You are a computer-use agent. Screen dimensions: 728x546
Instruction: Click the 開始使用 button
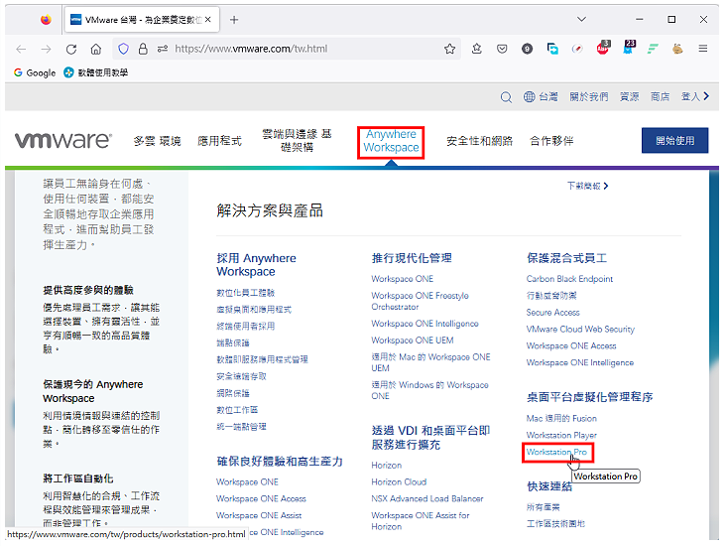[x=674, y=140]
